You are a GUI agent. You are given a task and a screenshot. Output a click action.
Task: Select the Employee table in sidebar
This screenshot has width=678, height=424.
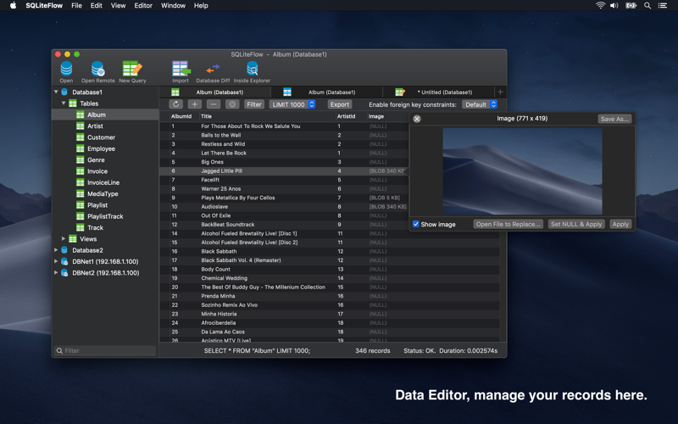tap(101, 148)
